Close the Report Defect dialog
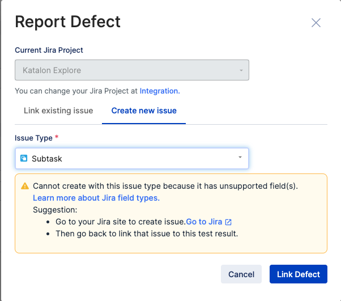Image resolution: width=341 pixels, height=301 pixels. (x=316, y=23)
